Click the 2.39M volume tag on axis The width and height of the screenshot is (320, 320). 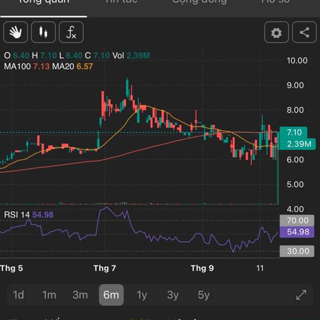point(298,144)
